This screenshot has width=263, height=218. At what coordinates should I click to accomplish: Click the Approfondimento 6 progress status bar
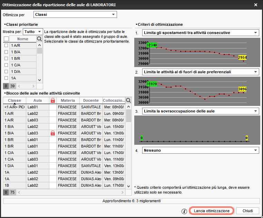(131, 201)
